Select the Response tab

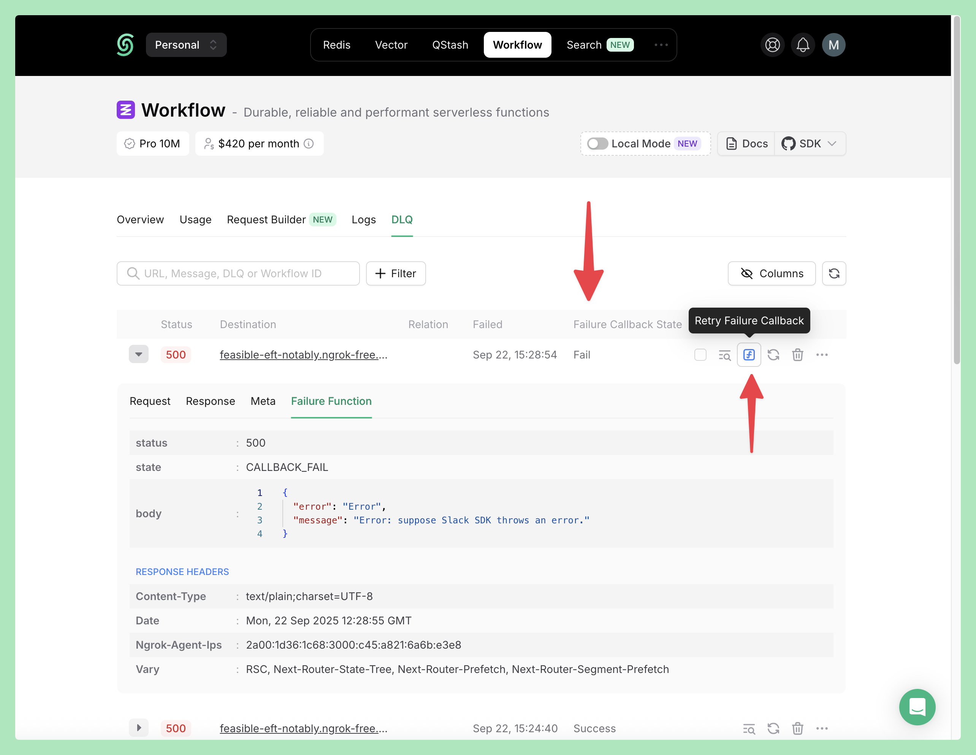pyautogui.click(x=210, y=401)
